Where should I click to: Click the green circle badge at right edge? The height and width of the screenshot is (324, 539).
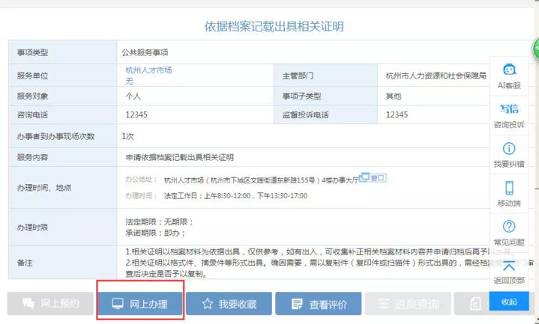tap(536, 49)
